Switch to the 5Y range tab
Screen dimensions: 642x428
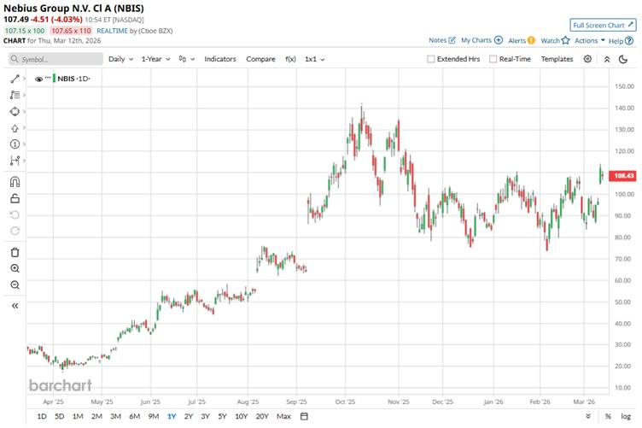(223, 416)
